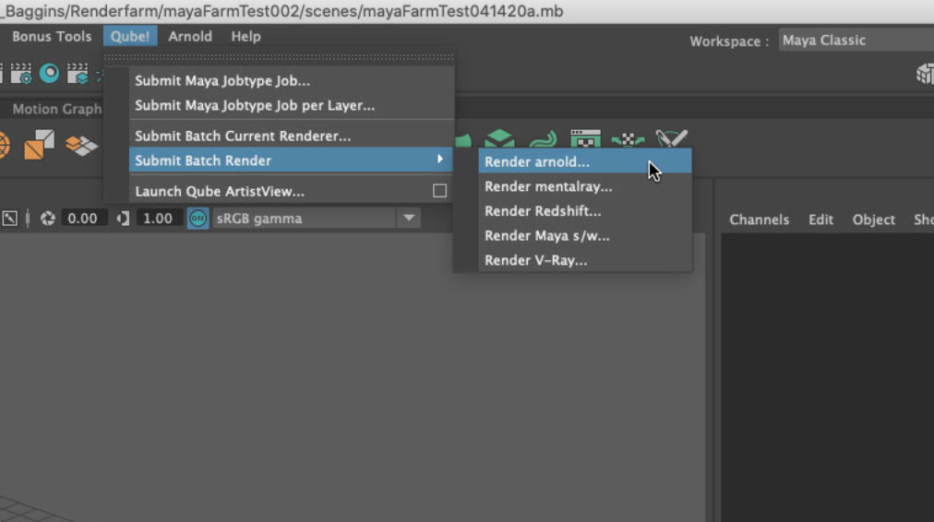Click the green box shelf icon
The image size is (934, 522).
coord(499,139)
